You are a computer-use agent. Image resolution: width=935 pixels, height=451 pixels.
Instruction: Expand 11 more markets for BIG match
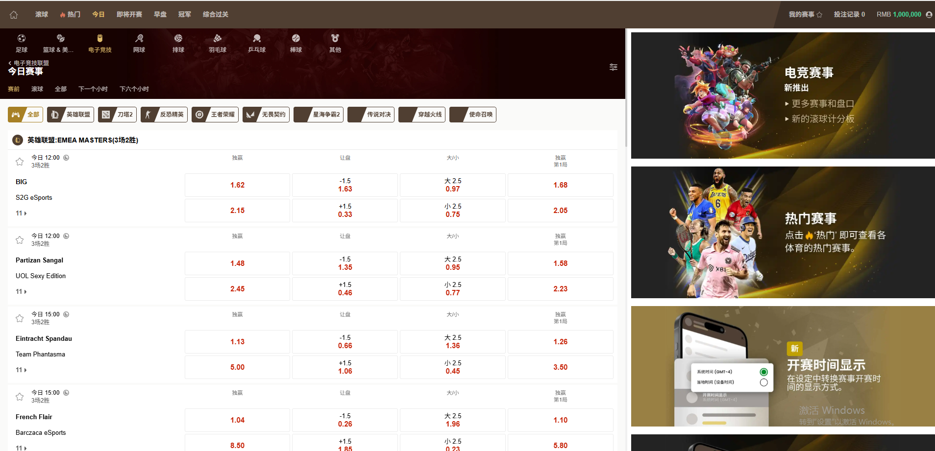[x=21, y=214]
